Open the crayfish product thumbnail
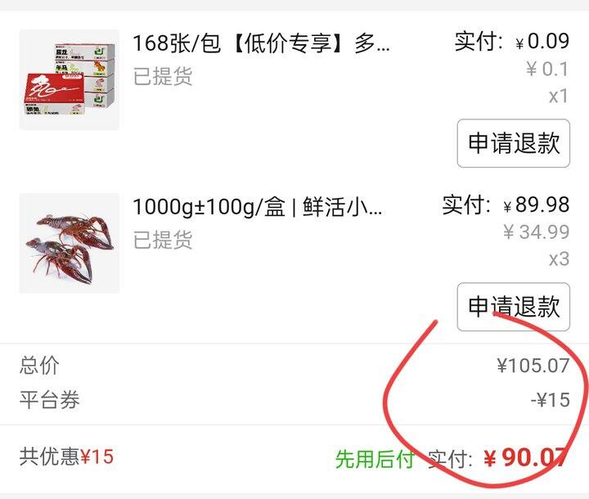The image size is (589, 499). coord(70,243)
